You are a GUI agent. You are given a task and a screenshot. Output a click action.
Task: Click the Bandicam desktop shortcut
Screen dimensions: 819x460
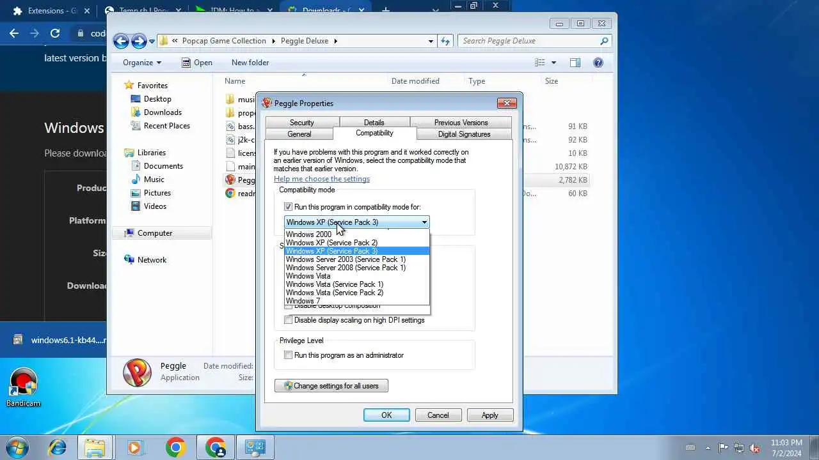[24, 387]
